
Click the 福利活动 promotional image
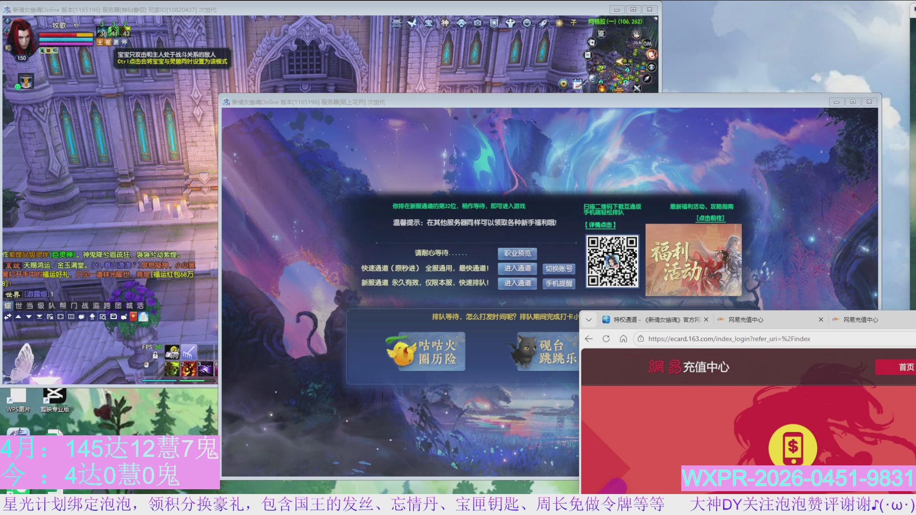pos(693,260)
